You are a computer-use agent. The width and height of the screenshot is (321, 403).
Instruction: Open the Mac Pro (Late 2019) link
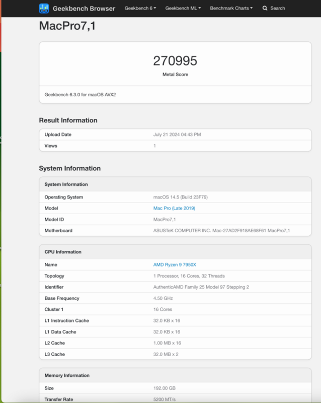tap(174, 208)
